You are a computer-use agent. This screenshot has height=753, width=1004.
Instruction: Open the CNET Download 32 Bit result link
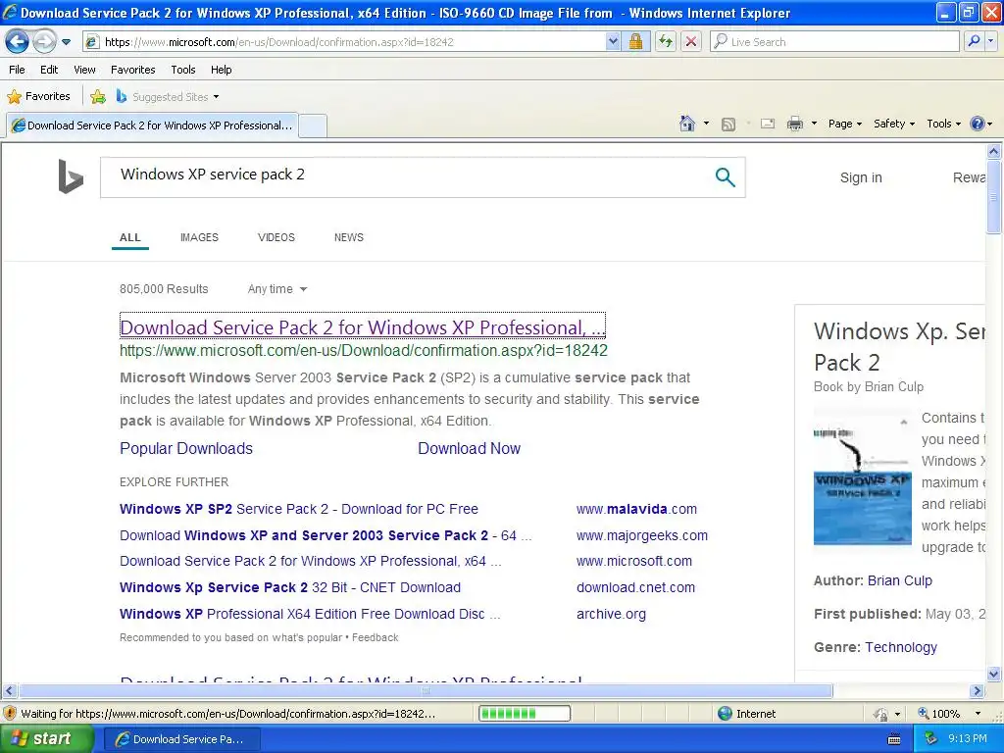[x=290, y=587]
